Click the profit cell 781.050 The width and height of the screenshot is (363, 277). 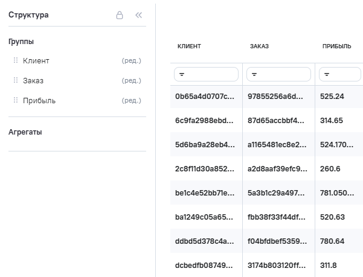tap(337, 193)
